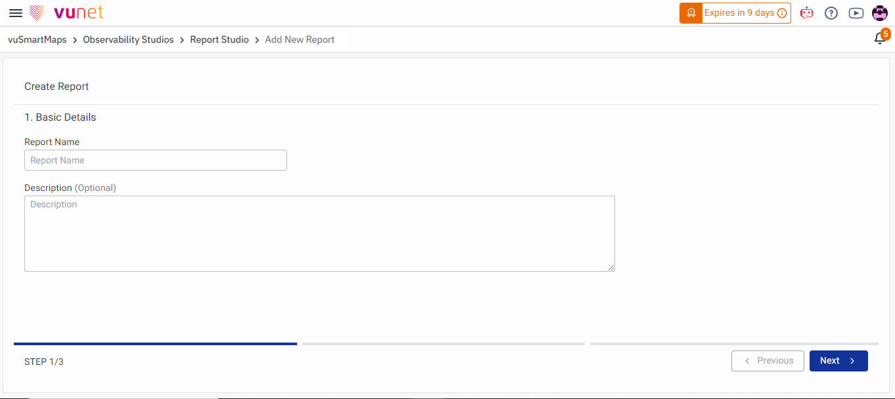Image resolution: width=895 pixels, height=399 pixels.
Task: Click the Previous button
Action: click(768, 361)
